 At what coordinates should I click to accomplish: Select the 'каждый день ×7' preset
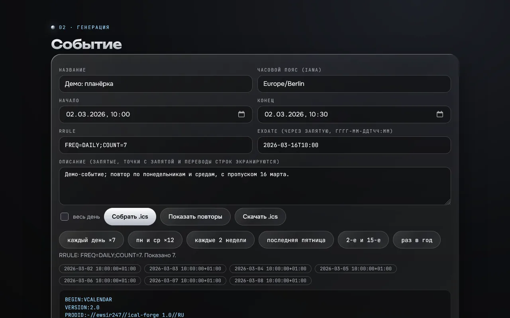[91, 240]
